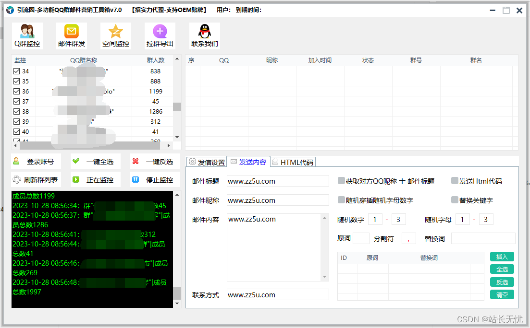Toggle checkbox for group row 36
This screenshot has width=530, height=328.
(x=16, y=92)
